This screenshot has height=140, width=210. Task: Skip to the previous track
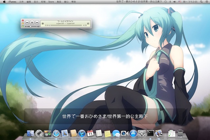pyautogui.click(x=27, y=22)
